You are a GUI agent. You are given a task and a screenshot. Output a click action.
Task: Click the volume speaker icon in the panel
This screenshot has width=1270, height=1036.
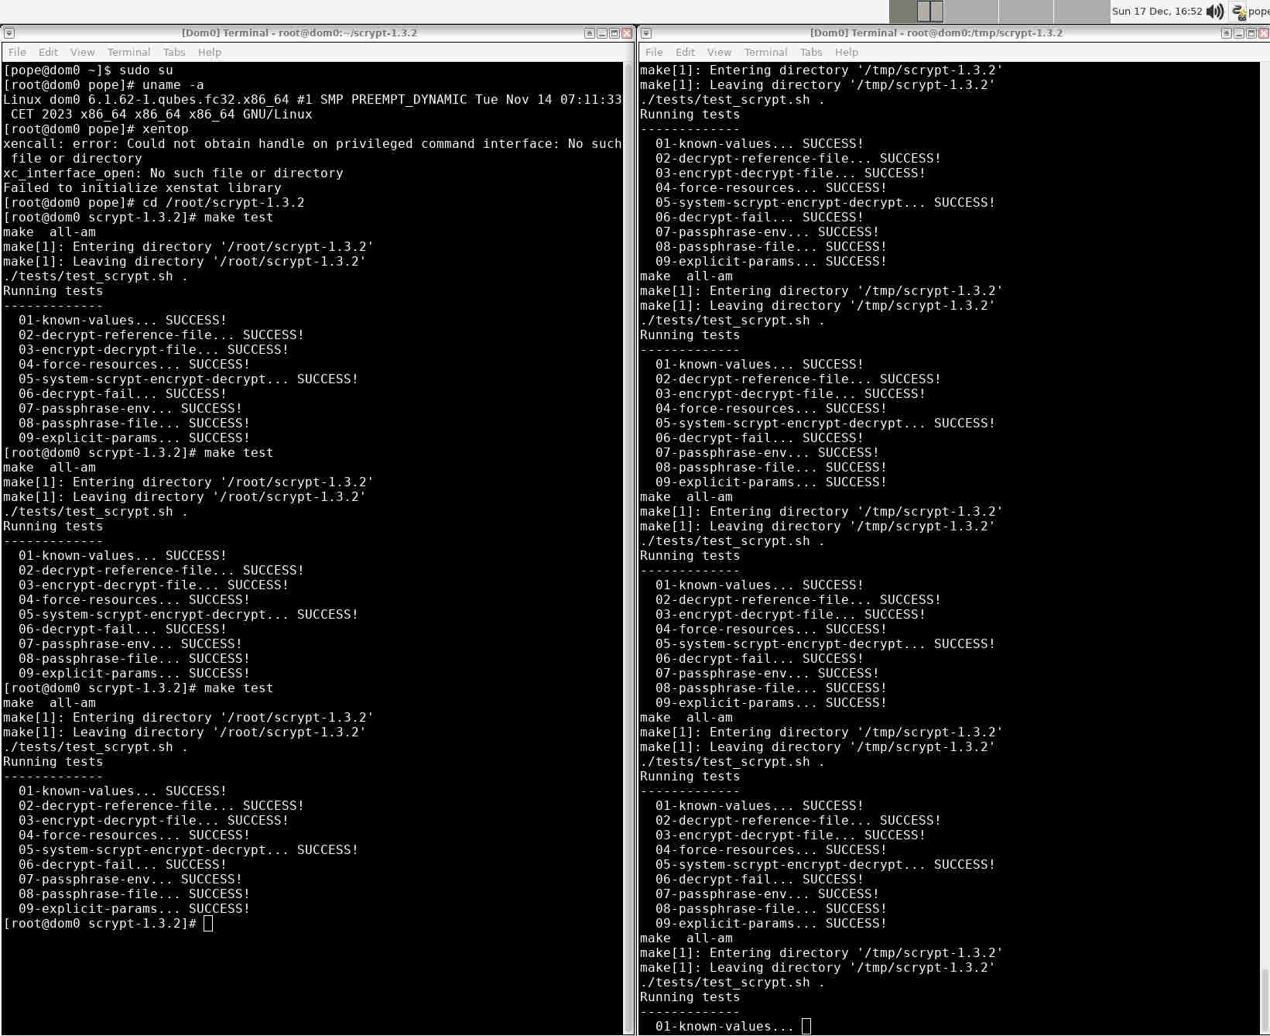click(x=1215, y=12)
